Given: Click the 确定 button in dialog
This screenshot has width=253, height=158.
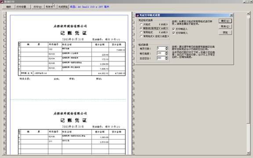Looking at the screenshot, I should point(225,21).
